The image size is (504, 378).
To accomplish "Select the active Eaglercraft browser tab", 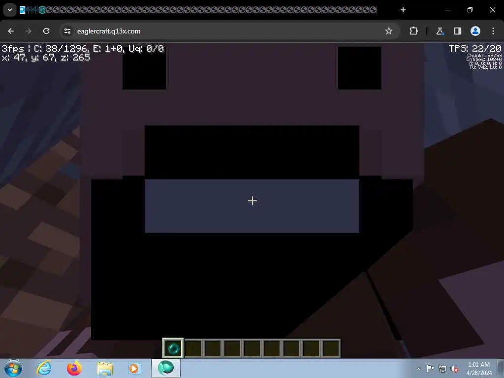I will pyautogui.click(x=22, y=10).
